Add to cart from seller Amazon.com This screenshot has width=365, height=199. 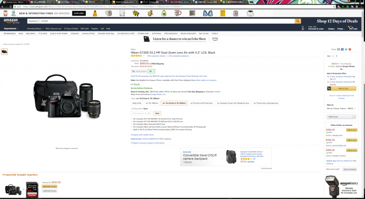(352, 130)
